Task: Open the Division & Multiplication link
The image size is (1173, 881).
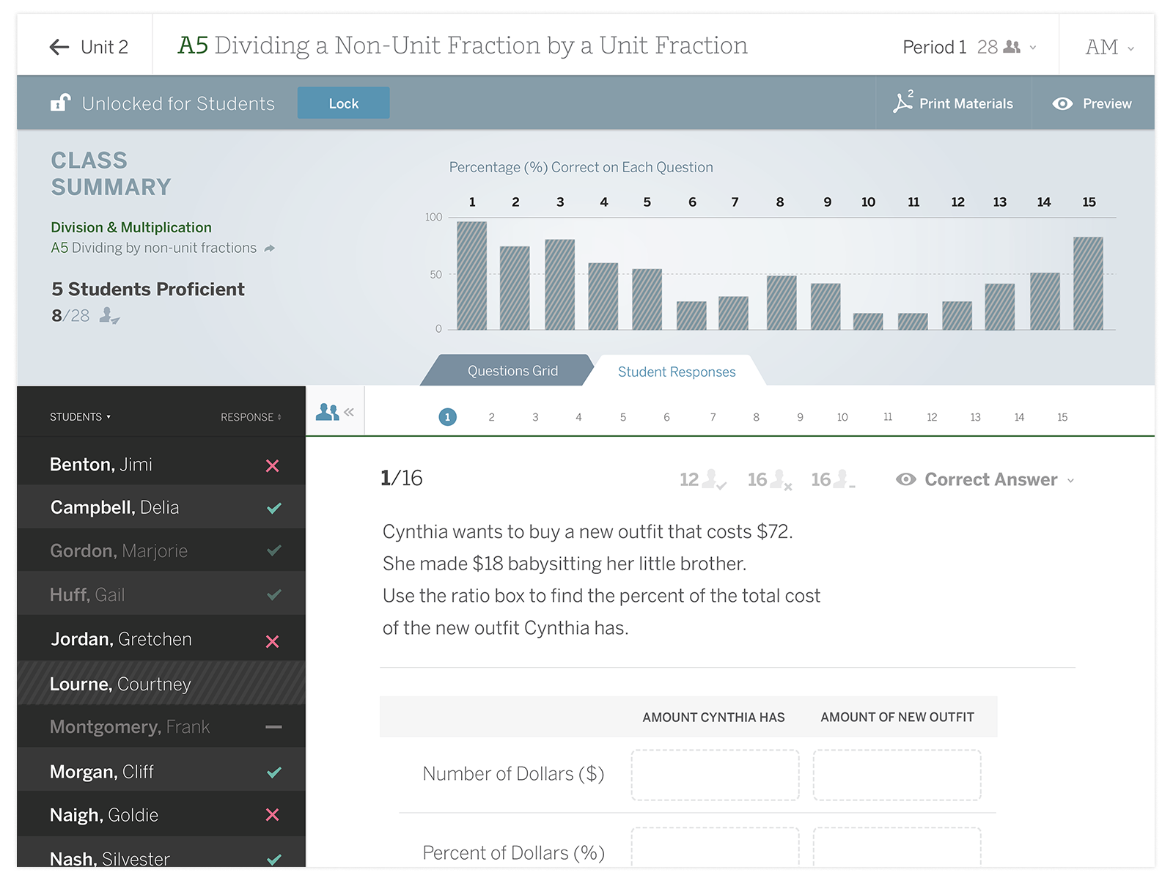Action: tap(131, 227)
